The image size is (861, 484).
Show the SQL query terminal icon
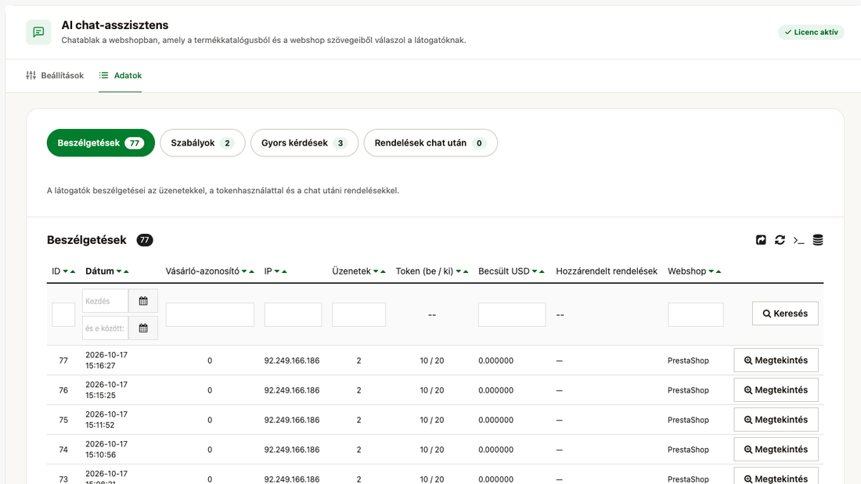point(798,240)
